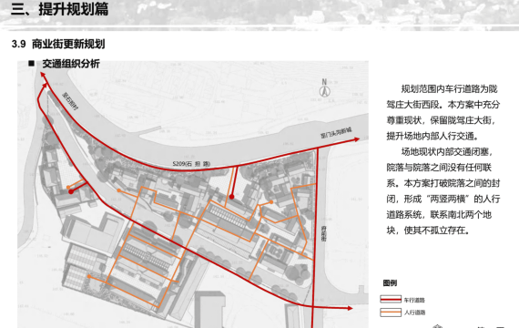
Task: Click the 人行道路 legend label
Action: [x=414, y=313]
